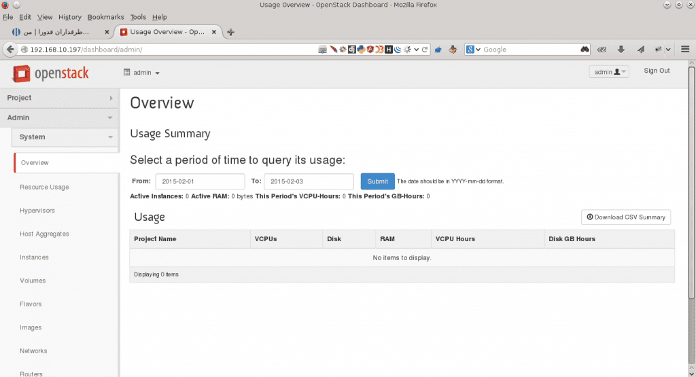Viewport: 696px width, 377px height.
Task: Open the admin user menu dropdown
Action: click(x=609, y=72)
